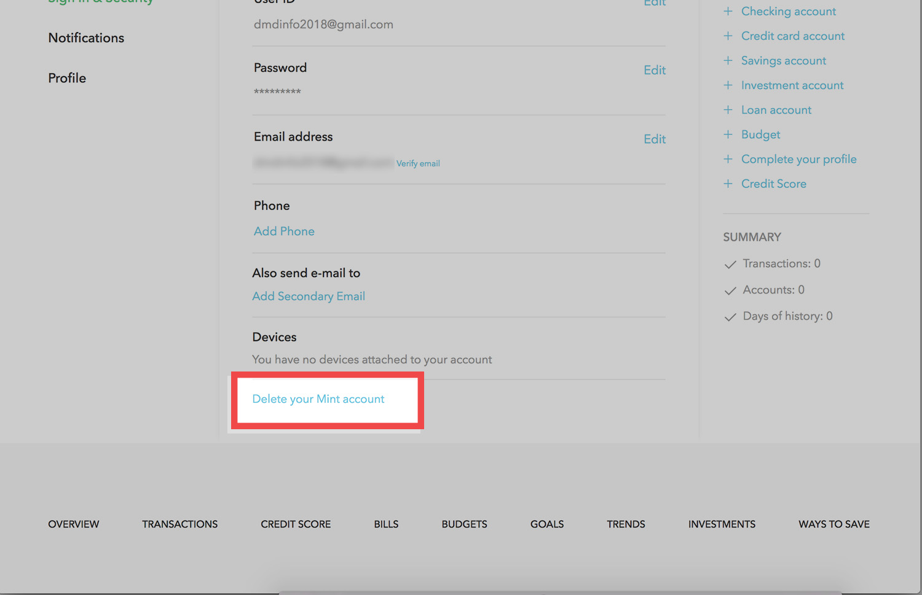Click the plus icon for Investment account
Viewport: 922px width, 595px height.
point(728,85)
